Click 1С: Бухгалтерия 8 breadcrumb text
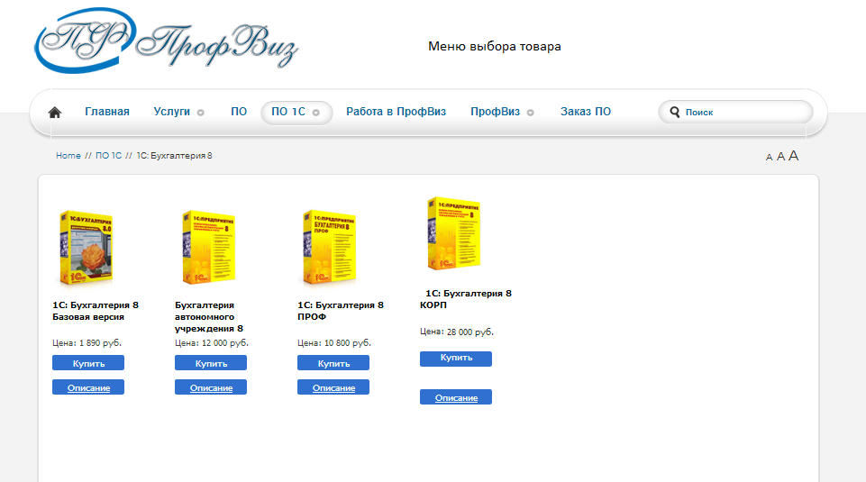The image size is (866, 482). (x=174, y=156)
